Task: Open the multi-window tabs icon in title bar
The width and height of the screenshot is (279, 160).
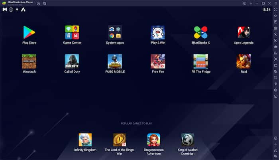Action: click(x=45, y=3)
